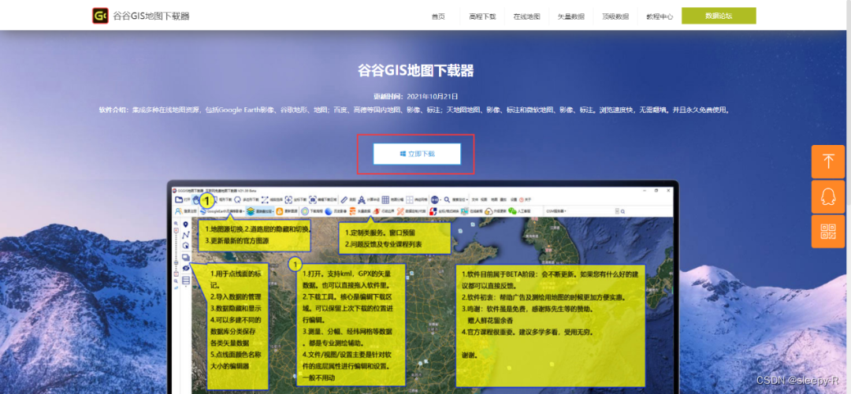Select the polygon drawing tool in sidebar

coord(186,245)
